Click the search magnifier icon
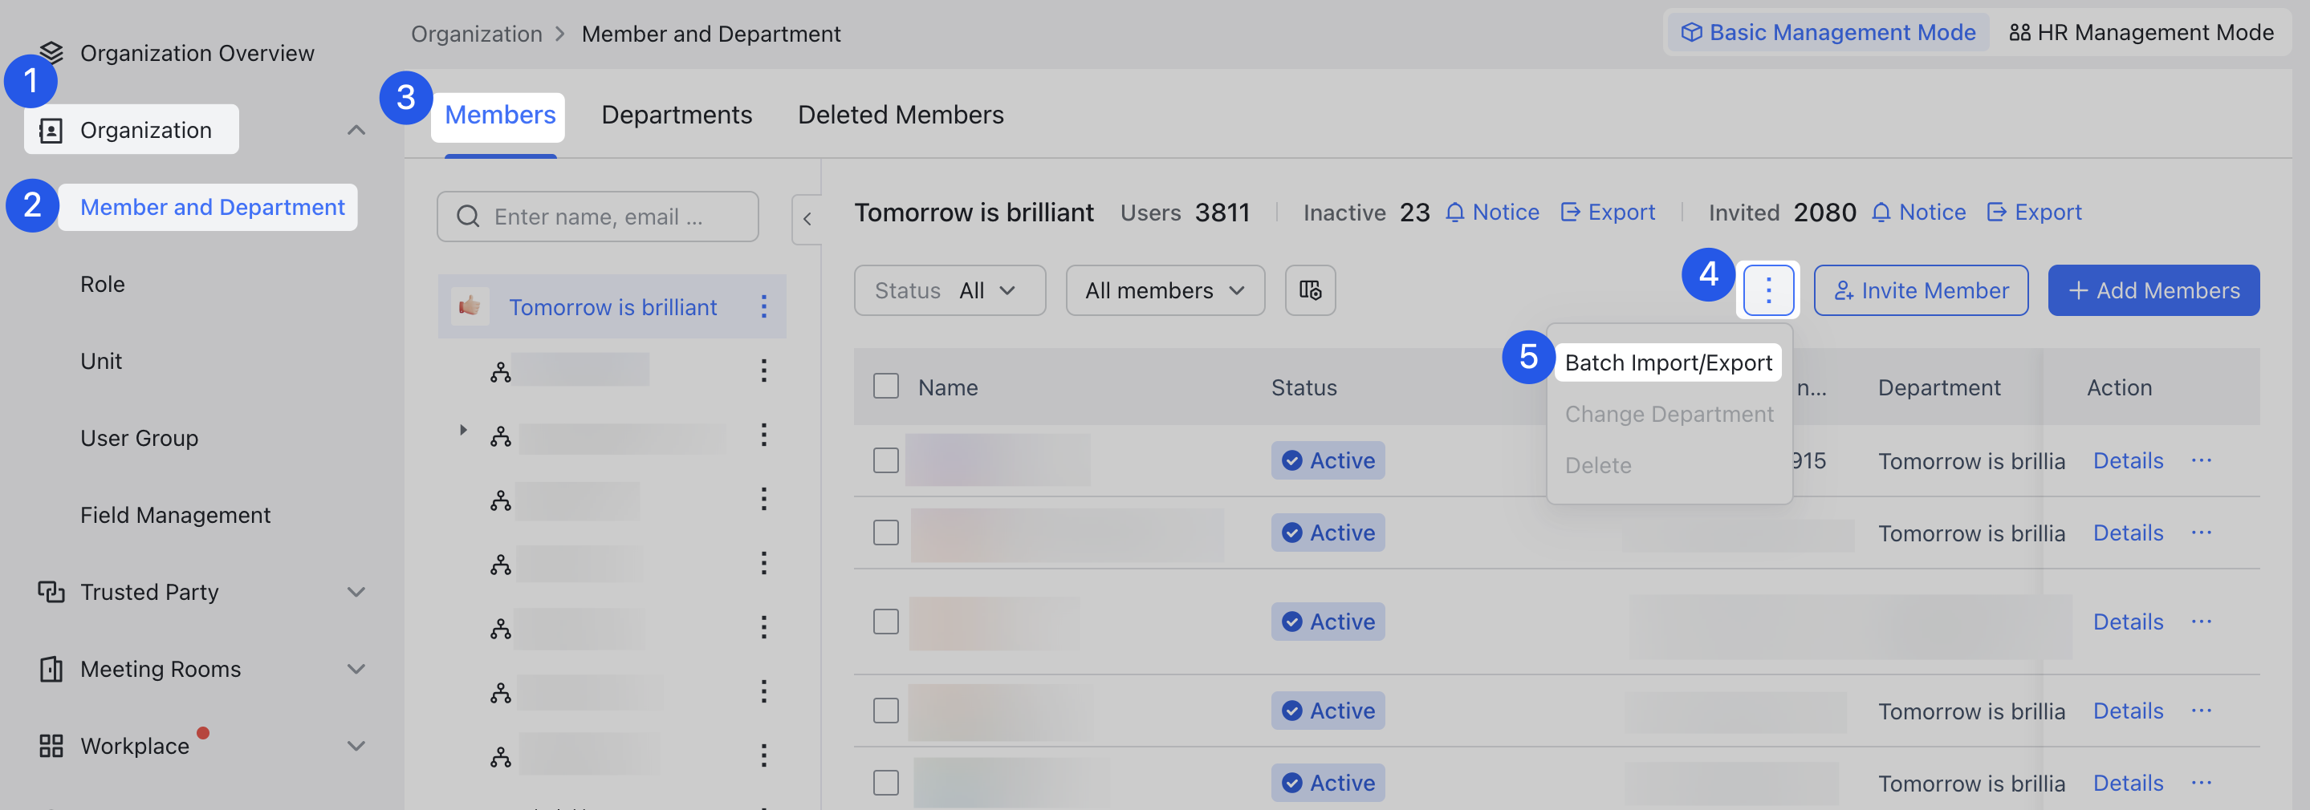 (x=467, y=216)
